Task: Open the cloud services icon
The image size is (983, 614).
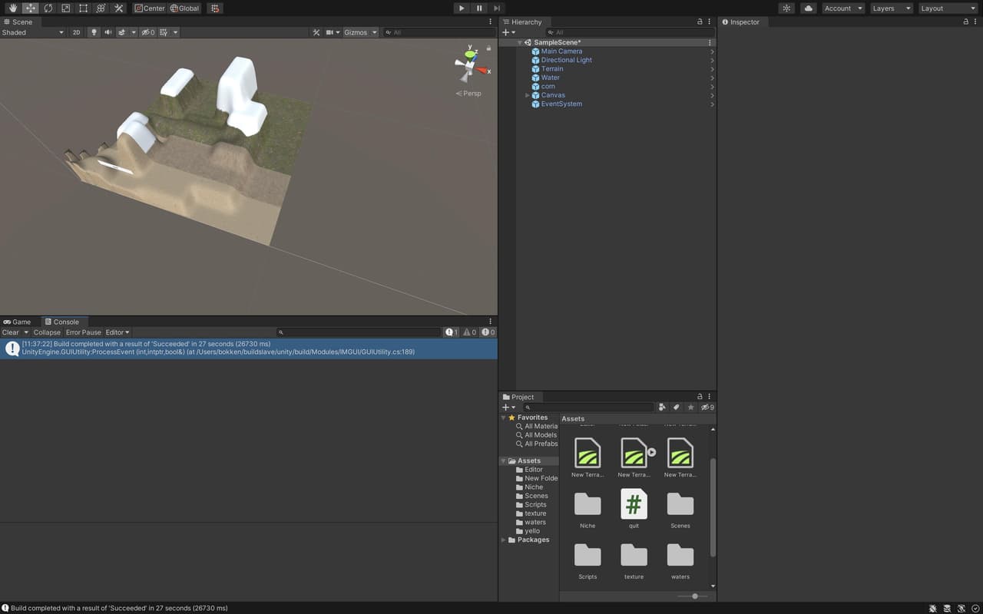Action: (x=808, y=8)
